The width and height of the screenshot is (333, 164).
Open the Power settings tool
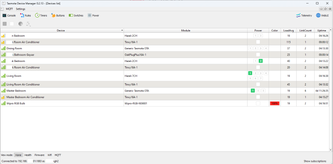coord(93,15)
